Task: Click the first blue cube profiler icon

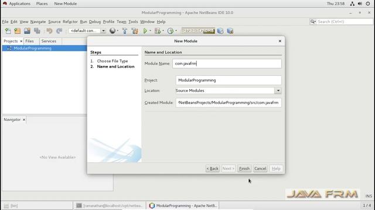Action: pyautogui.click(x=220, y=31)
